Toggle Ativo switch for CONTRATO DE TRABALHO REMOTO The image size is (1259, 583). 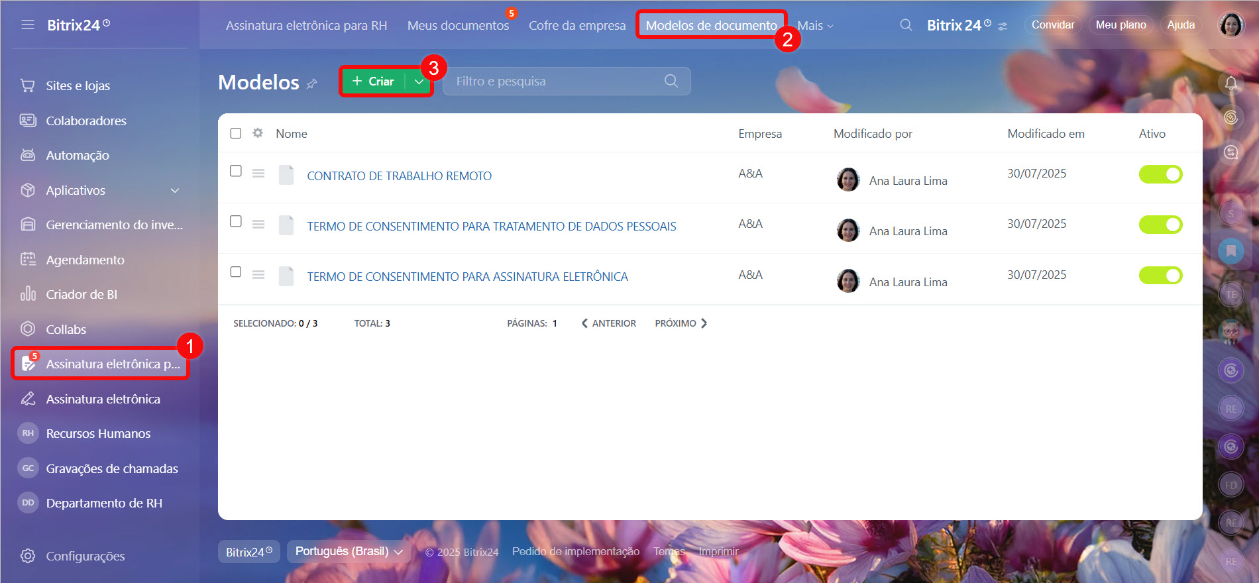click(1160, 174)
